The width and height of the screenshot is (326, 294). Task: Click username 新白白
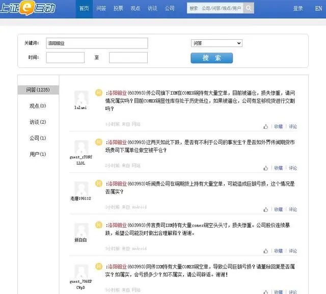[80, 240]
